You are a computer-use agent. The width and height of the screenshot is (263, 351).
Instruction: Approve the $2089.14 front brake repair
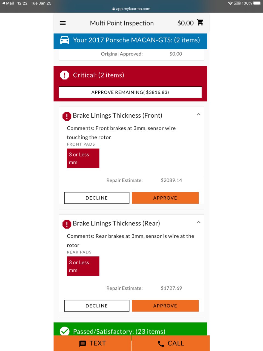point(165,198)
